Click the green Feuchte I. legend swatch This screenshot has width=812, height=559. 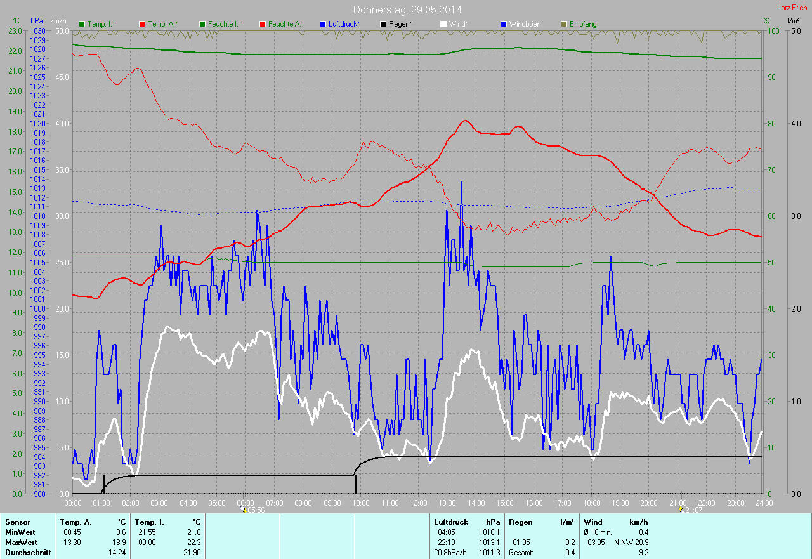coord(202,24)
